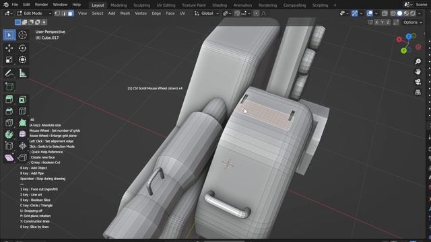Switch perspective/orthographic with grid icon
Image resolution: width=431 pixels, height=242 pixels.
418,92
